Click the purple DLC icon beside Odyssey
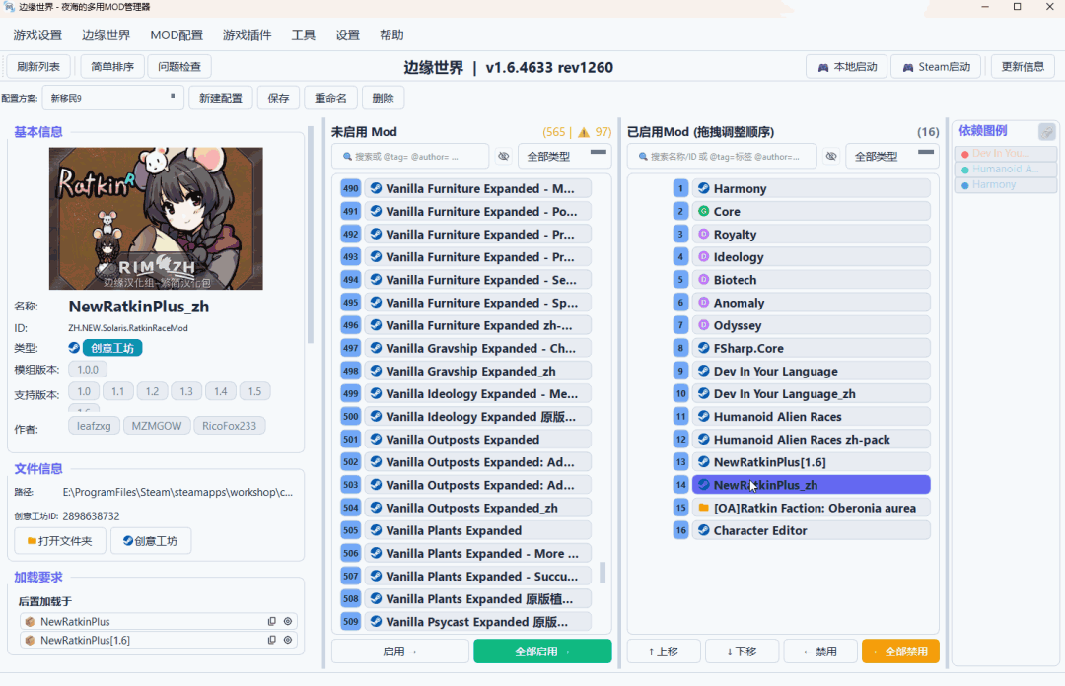This screenshot has width=1065, height=686. tap(704, 325)
